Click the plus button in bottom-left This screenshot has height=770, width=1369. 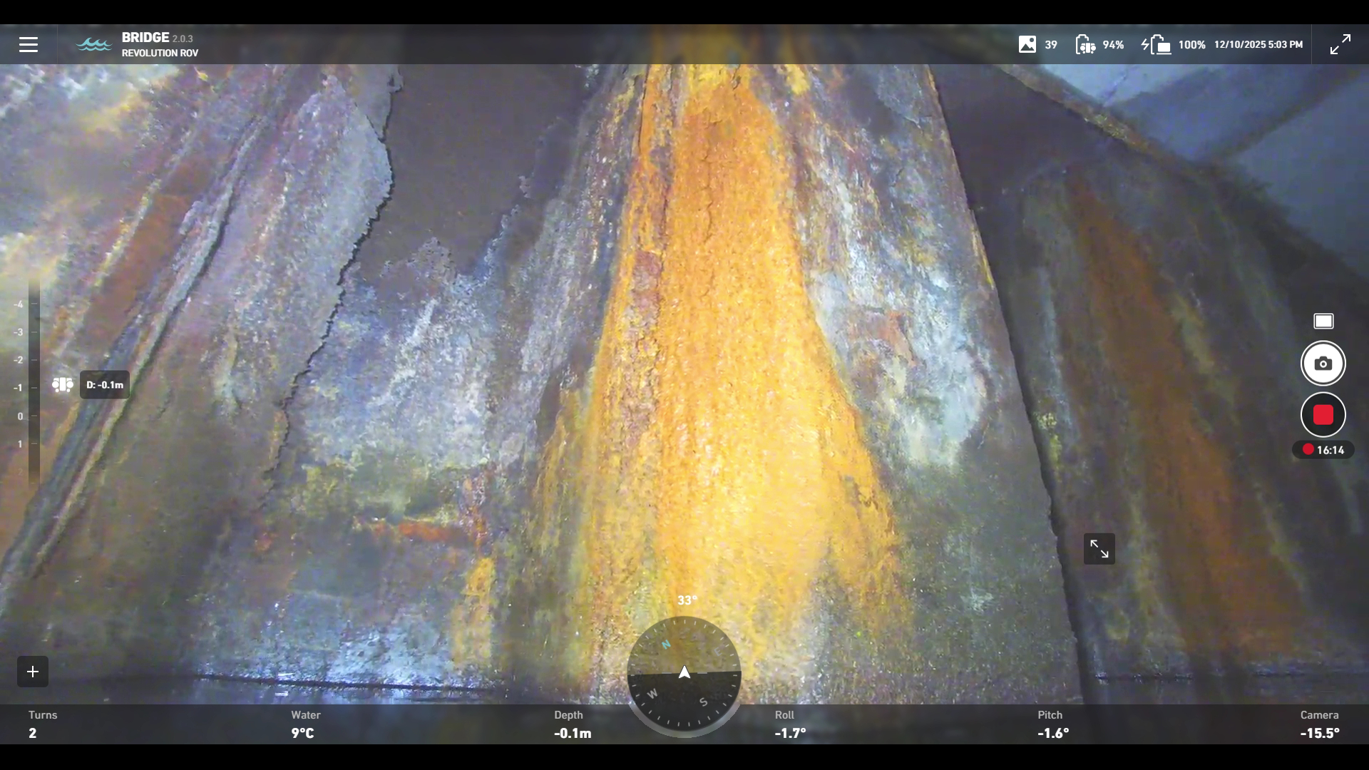point(33,672)
